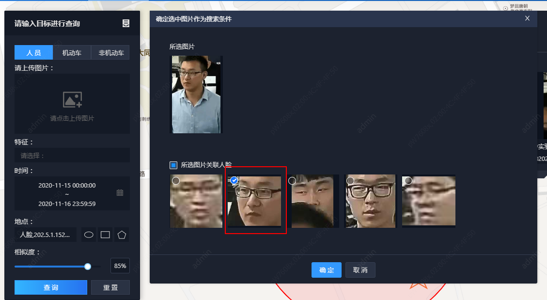
Task: Select the rectangle region drawing tool
Action: (x=105, y=235)
